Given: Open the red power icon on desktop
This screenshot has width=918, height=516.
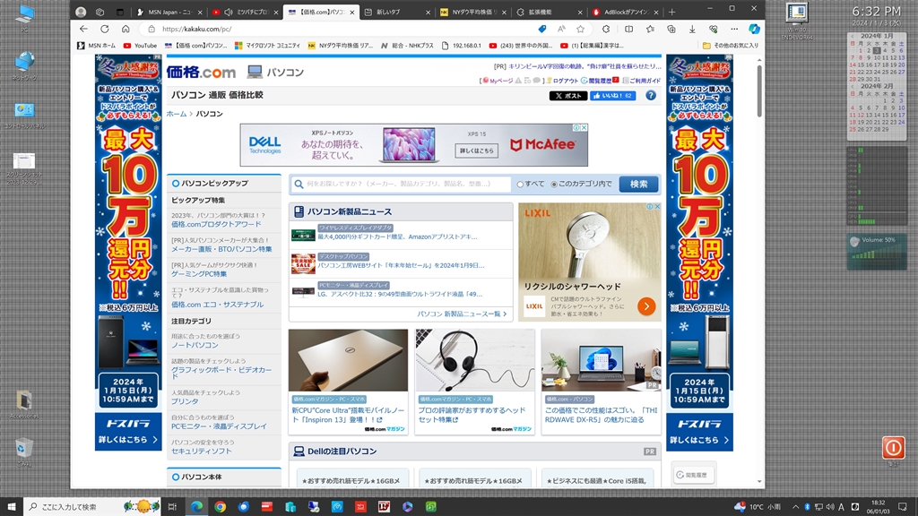Looking at the screenshot, I should click(x=894, y=448).
